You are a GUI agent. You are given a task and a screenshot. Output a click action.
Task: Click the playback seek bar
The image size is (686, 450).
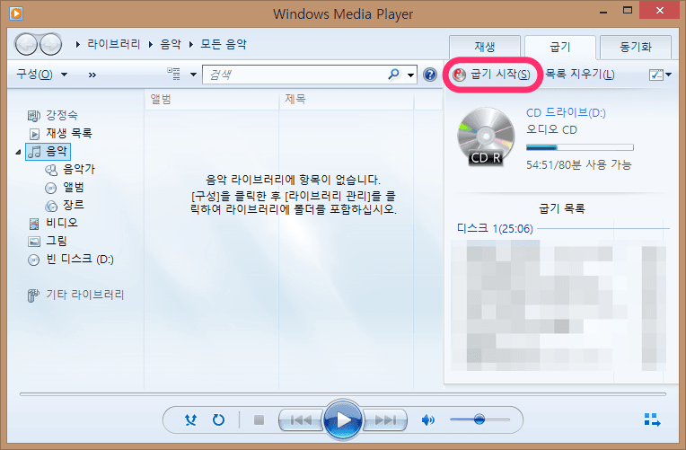coord(343,394)
